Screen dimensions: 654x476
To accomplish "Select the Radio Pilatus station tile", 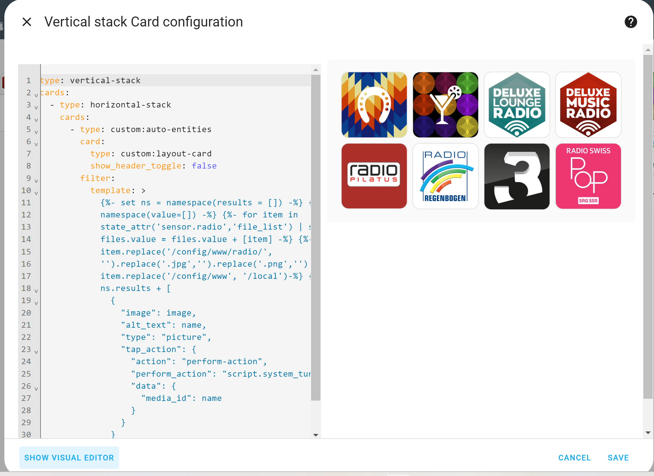I will click(374, 176).
